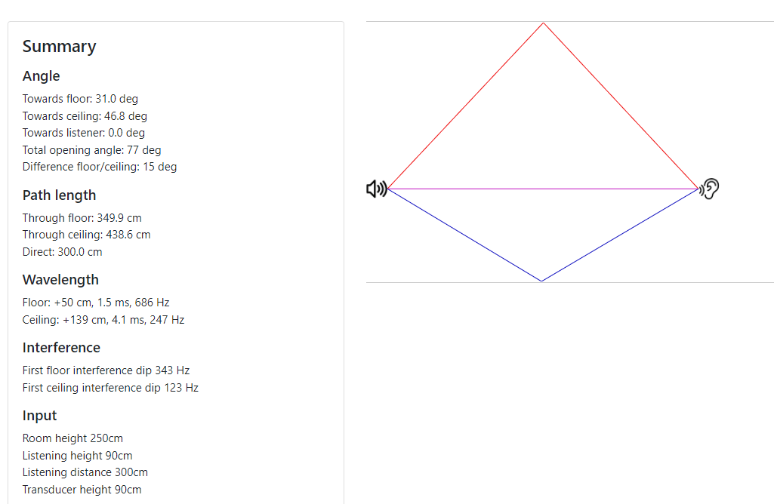
Task: Click the Interference section heading
Action: [61, 348]
